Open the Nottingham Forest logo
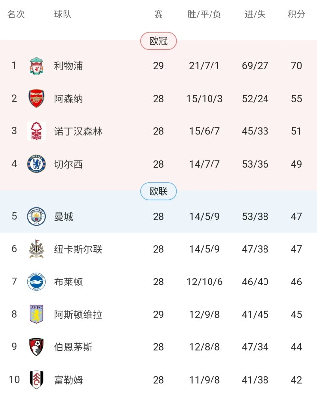 (37, 131)
